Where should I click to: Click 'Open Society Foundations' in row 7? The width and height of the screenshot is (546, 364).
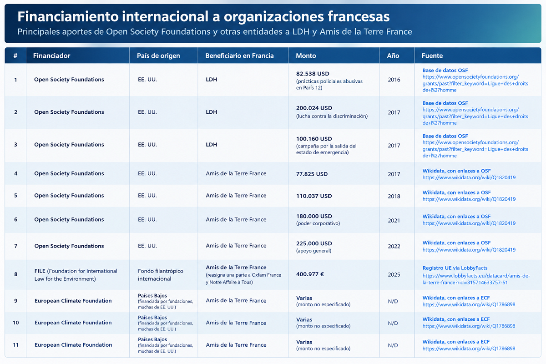(69, 246)
